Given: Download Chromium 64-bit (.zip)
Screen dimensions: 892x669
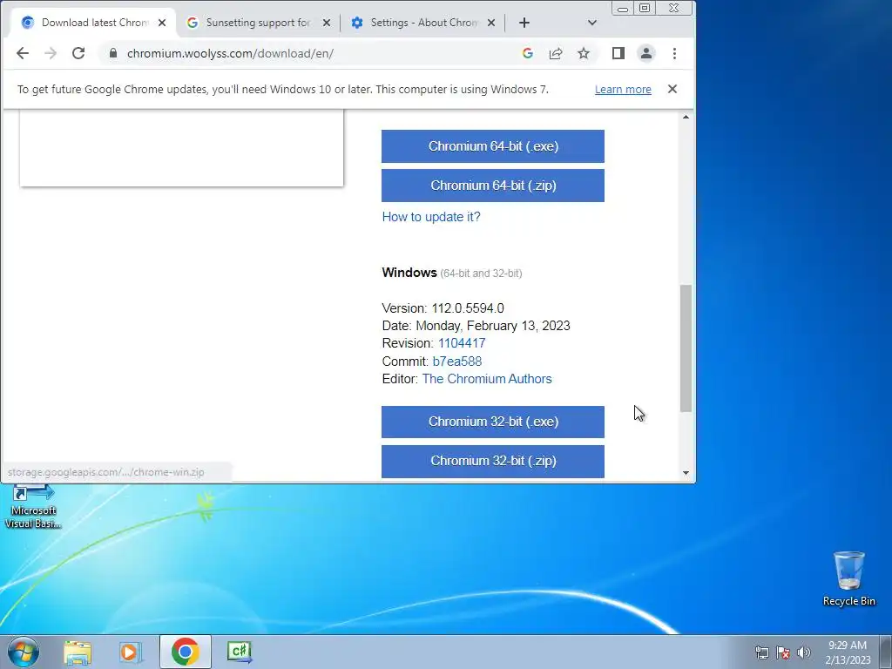Looking at the screenshot, I should point(493,186).
